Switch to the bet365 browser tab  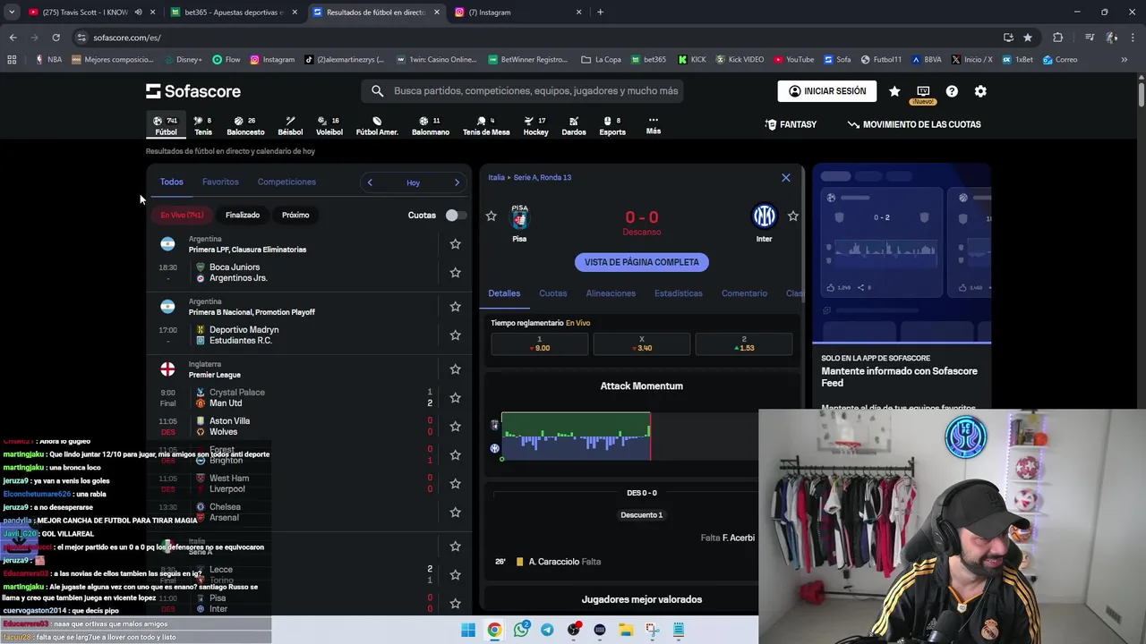[233, 13]
